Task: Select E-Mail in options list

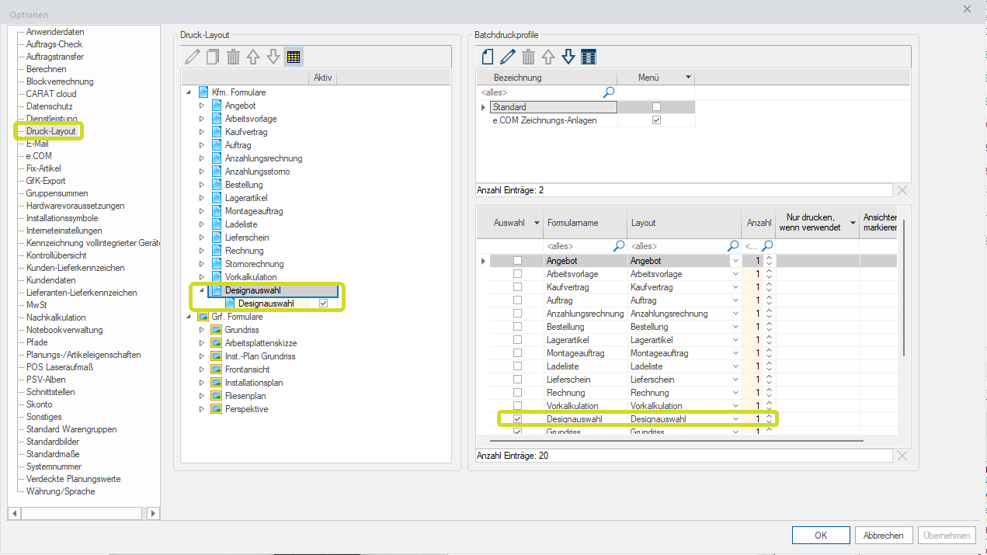Action: [37, 144]
